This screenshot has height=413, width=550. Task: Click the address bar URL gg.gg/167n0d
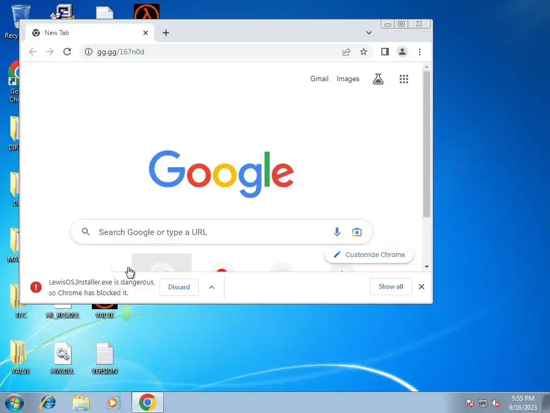121,52
